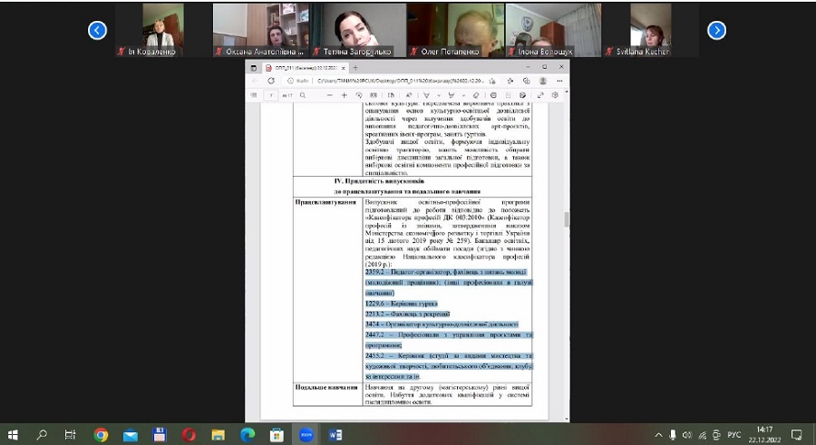
Task: Zoom out the PDF with minus button
Action: pos(330,95)
